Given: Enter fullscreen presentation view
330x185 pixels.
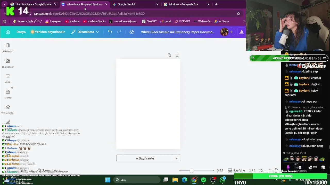Looking at the screenshot, I should [x=269, y=170].
